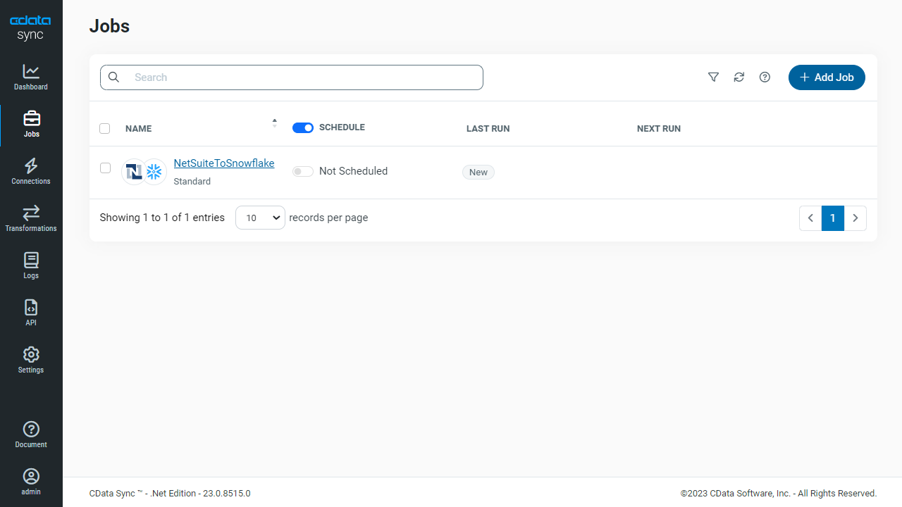The width and height of the screenshot is (902, 507).
Task: Go to next page of results
Action: click(855, 218)
